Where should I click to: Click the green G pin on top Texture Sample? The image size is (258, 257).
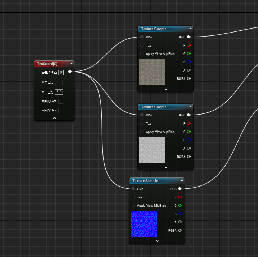point(188,54)
